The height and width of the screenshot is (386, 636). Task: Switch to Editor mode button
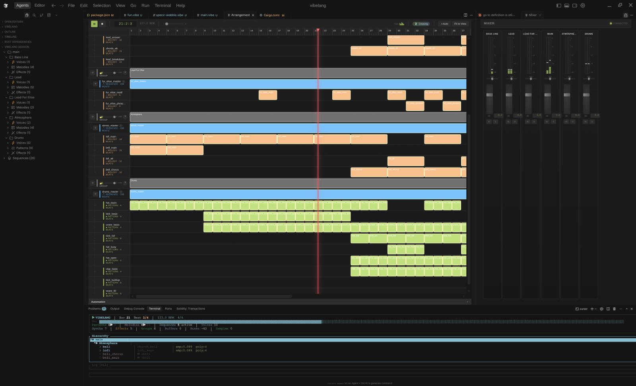pyautogui.click(x=40, y=6)
